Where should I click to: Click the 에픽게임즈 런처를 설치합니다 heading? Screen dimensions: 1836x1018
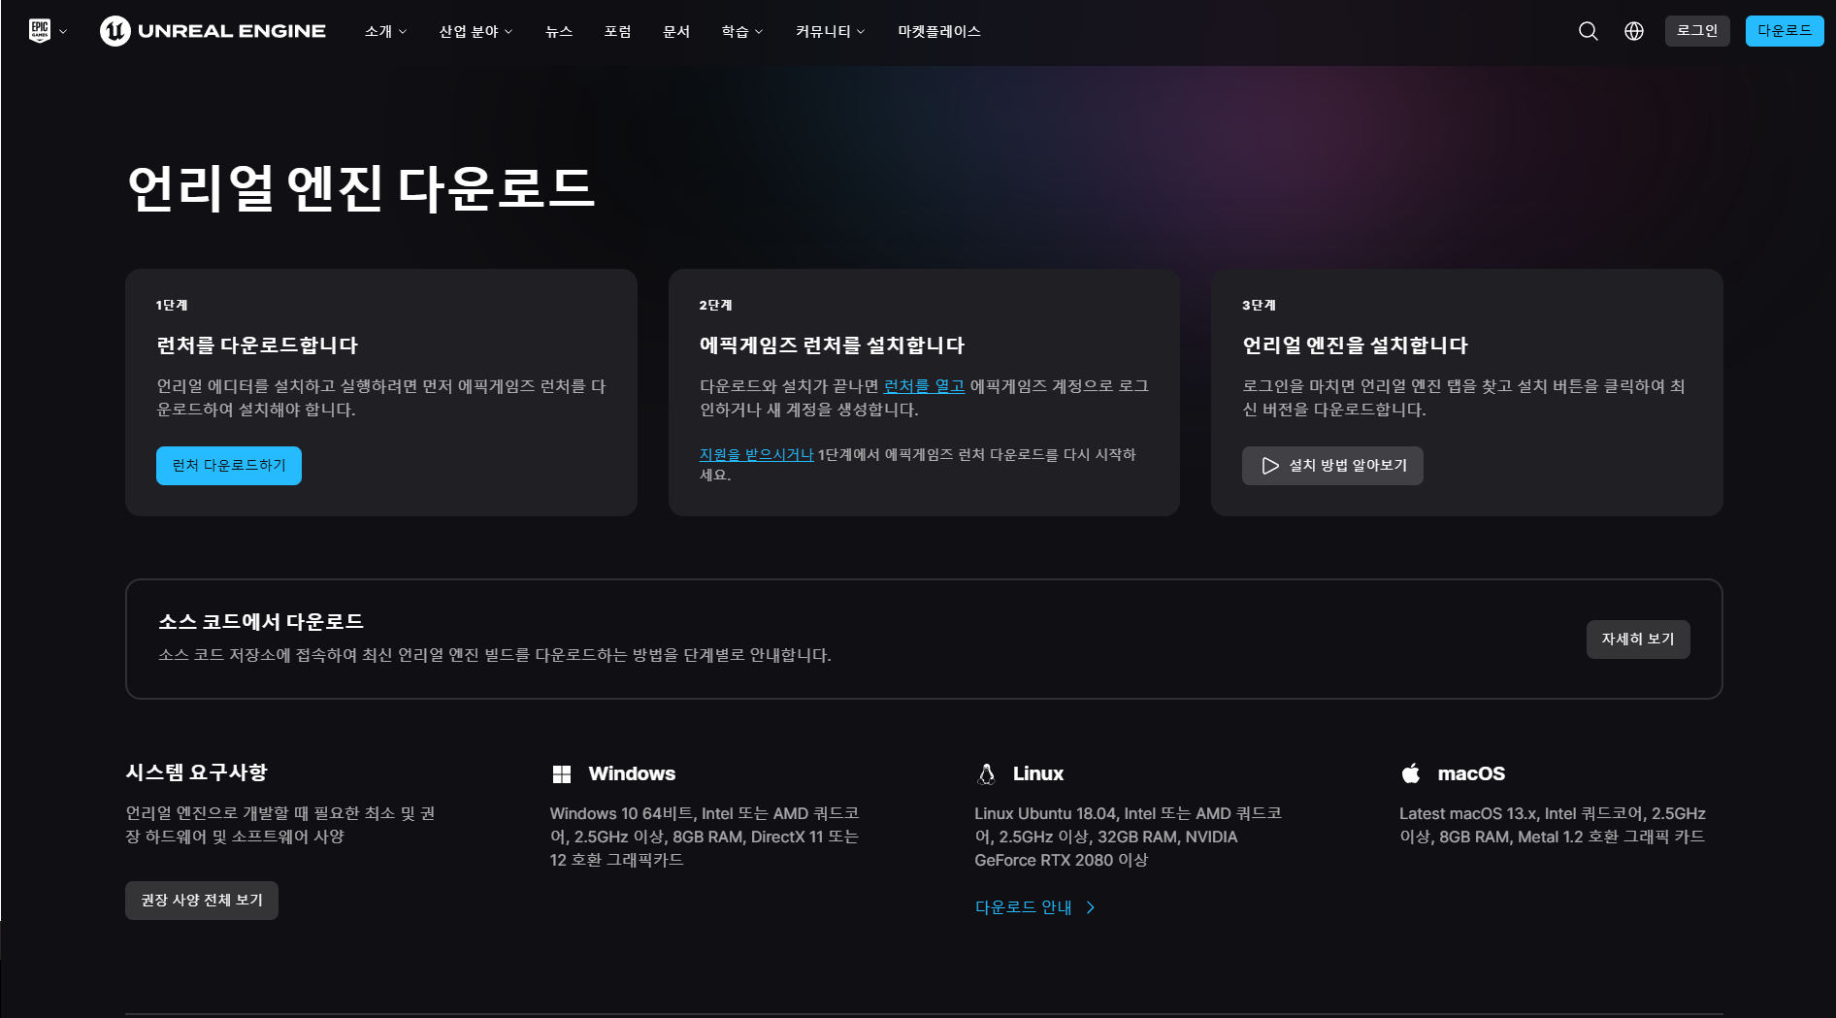832,345
